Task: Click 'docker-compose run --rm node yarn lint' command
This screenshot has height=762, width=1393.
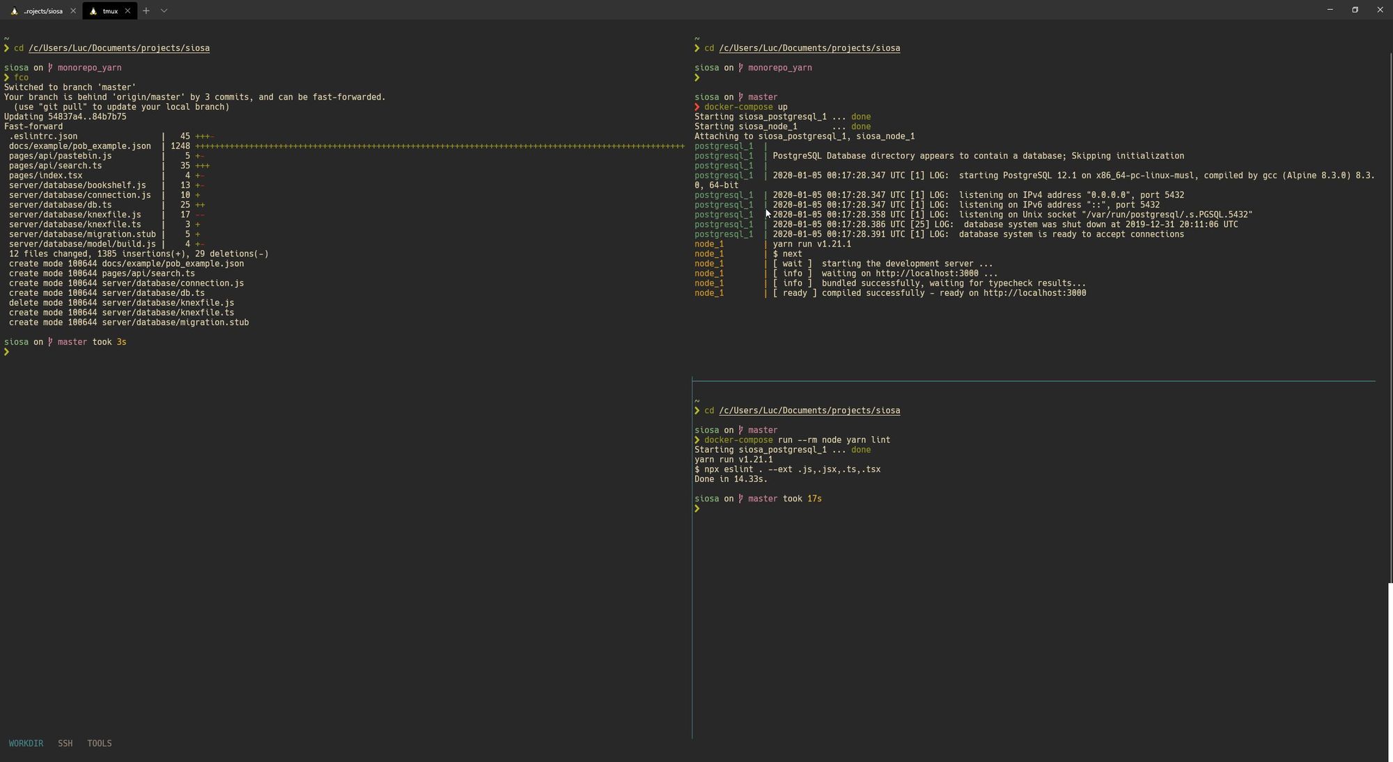Action: (797, 440)
